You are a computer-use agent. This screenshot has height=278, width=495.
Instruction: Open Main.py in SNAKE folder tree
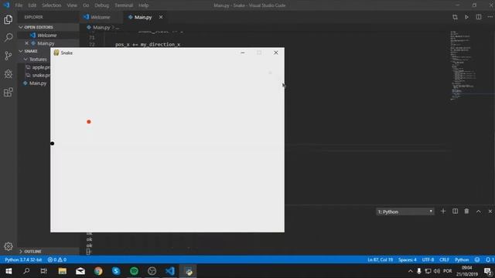pos(38,83)
